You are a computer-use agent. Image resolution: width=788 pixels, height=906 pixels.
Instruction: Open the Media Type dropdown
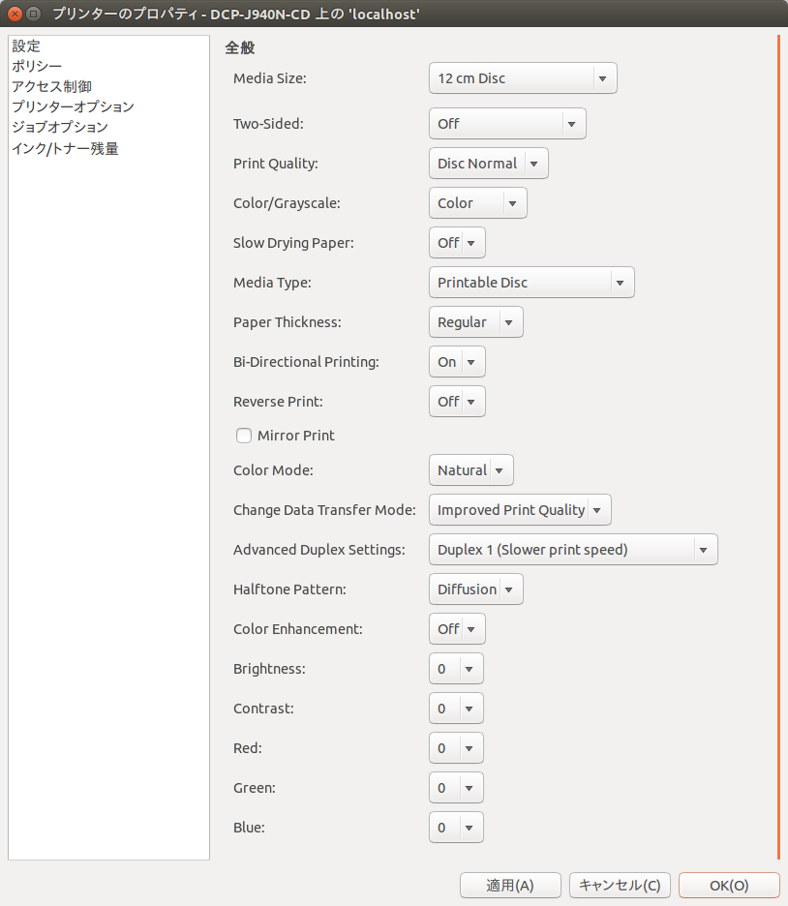coord(531,283)
